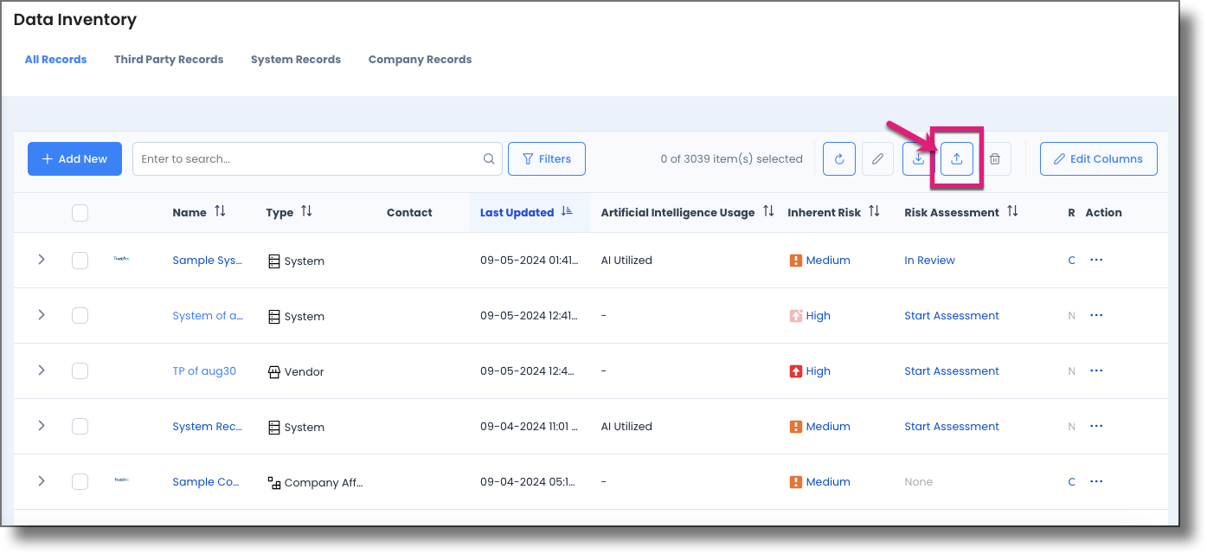
Task: Open In Review assessment for Sample Sys
Action: pyautogui.click(x=929, y=260)
